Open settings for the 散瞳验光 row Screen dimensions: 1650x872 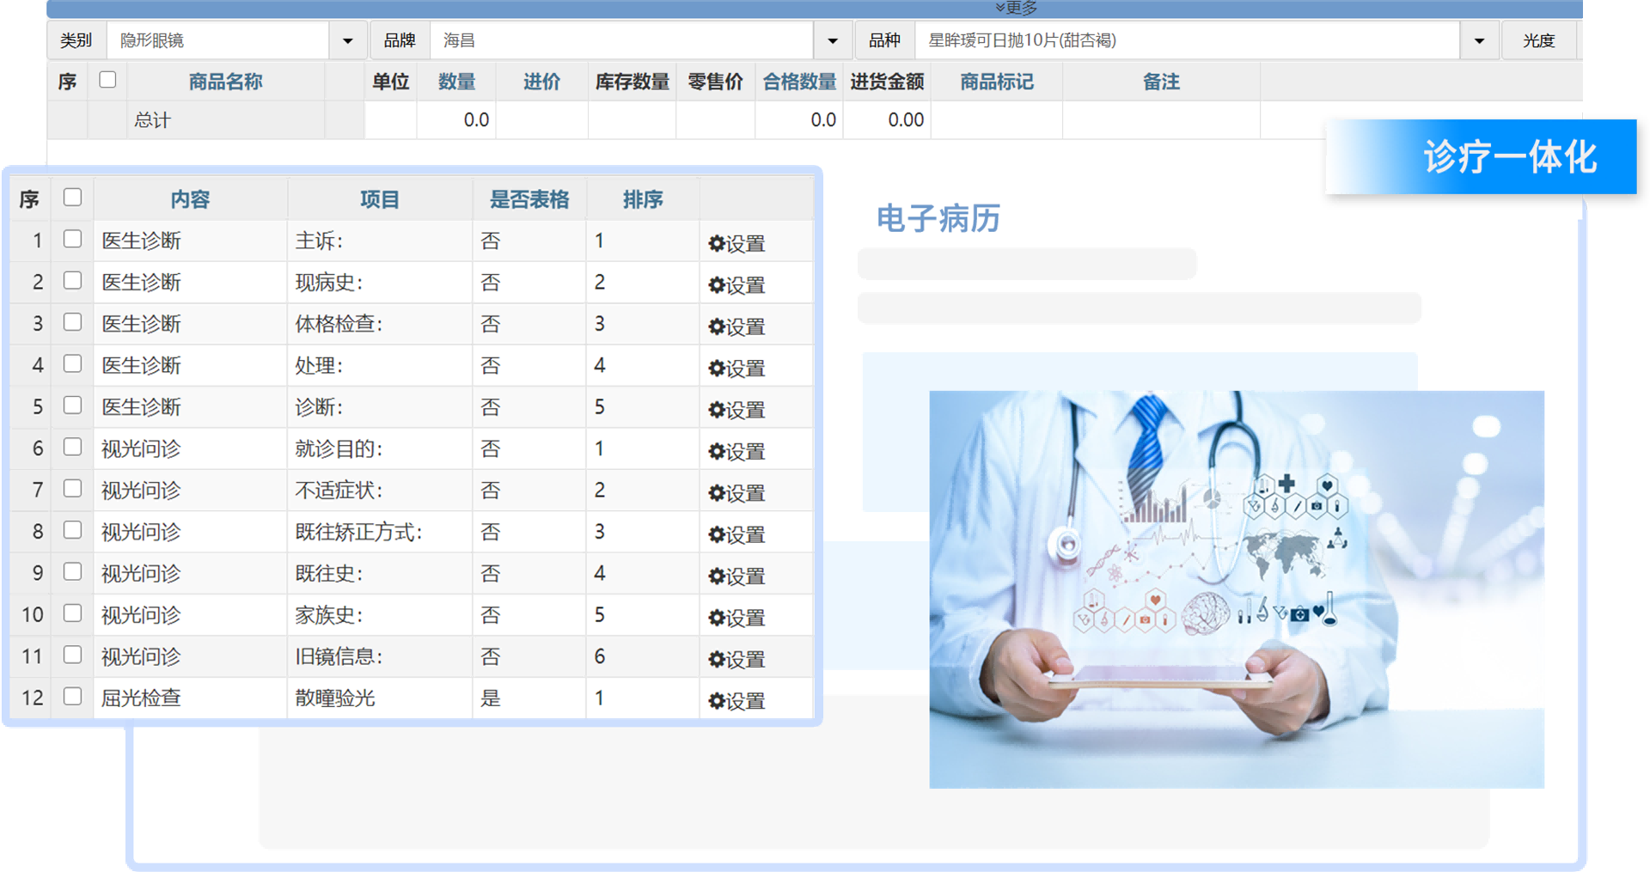pos(736,701)
